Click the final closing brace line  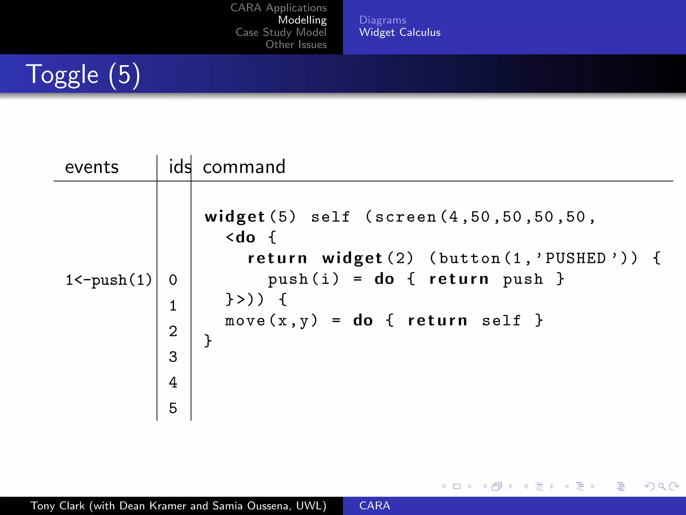(208, 341)
